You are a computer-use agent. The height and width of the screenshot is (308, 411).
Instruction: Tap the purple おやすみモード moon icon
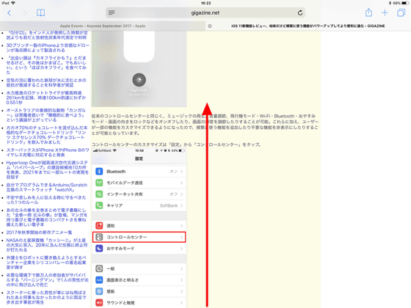pyautogui.click(x=99, y=249)
